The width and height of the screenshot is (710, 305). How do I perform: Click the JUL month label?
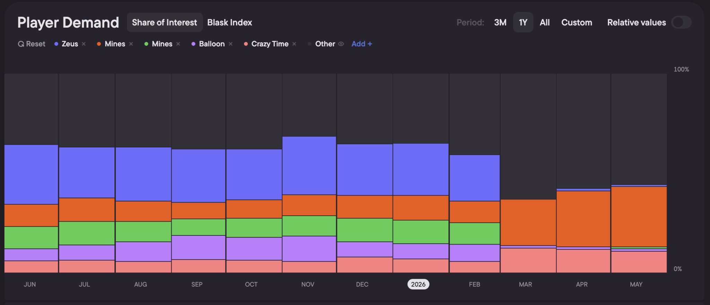84,285
